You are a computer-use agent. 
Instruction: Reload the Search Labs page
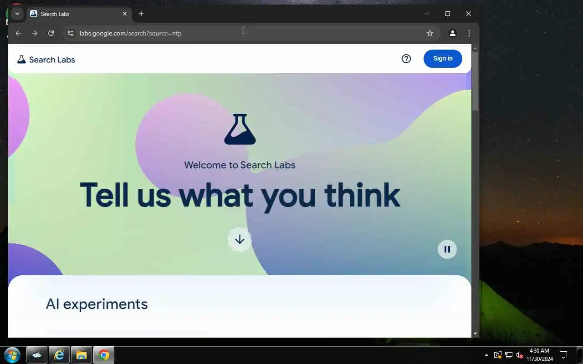coord(51,33)
